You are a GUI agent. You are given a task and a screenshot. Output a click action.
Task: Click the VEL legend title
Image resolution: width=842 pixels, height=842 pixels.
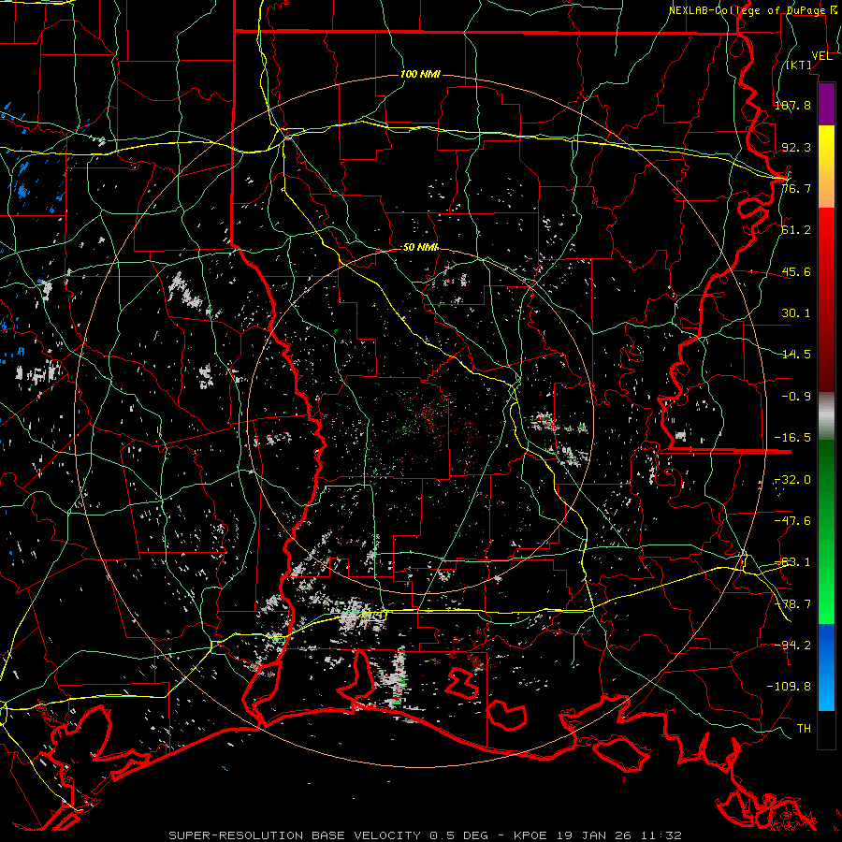821,56
